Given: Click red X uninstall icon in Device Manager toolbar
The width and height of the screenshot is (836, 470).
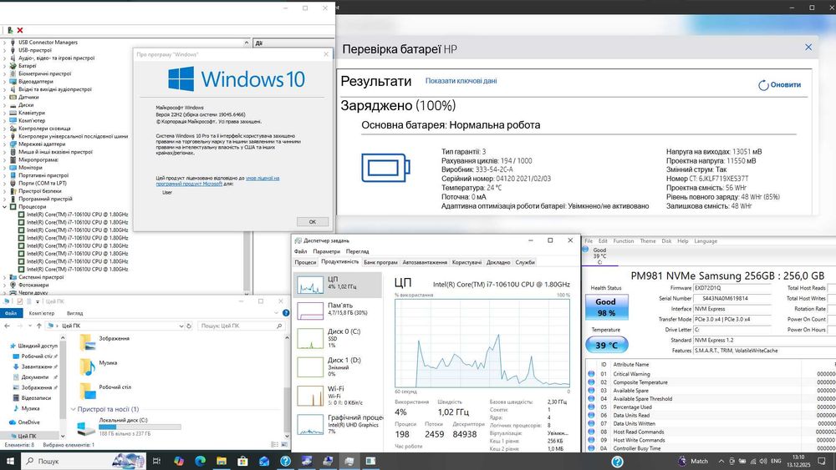Looking at the screenshot, I should click(20, 30).
